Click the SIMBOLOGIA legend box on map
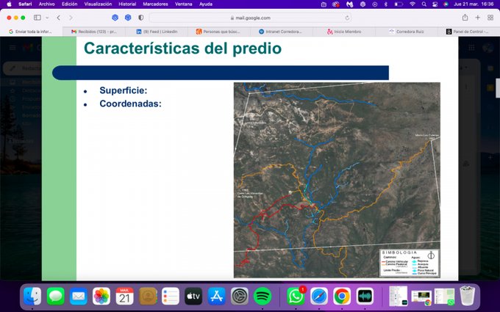Image resolution: width=500 pixels, height=312 pixels. click(x=410, y=263)
